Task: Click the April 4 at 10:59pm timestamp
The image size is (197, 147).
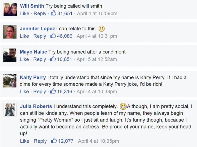Action: click(x=97, y=14)
